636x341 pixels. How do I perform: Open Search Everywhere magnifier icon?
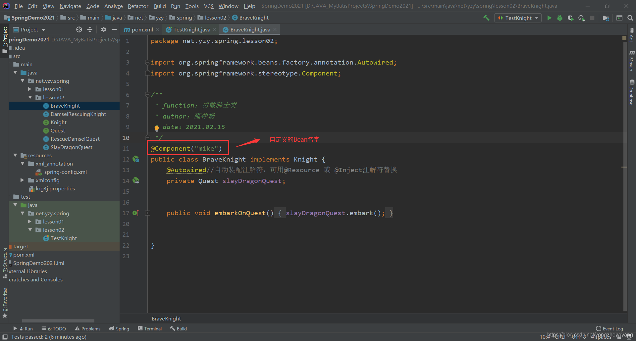630,18
